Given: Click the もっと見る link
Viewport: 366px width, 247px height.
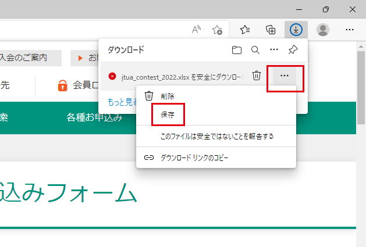Looking at the screenshot, I should pyautogui.click(x=122, y=102).
